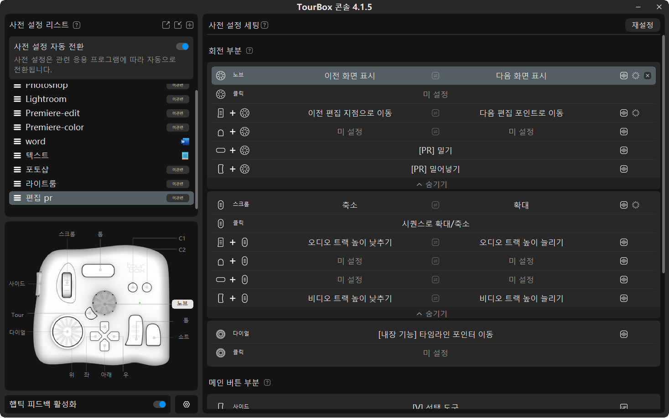The height and width of the screenshot is (418, 669).
Task: Open haptic icon in 타임라인 포인터 이동 row
Action: coord(624,334)
